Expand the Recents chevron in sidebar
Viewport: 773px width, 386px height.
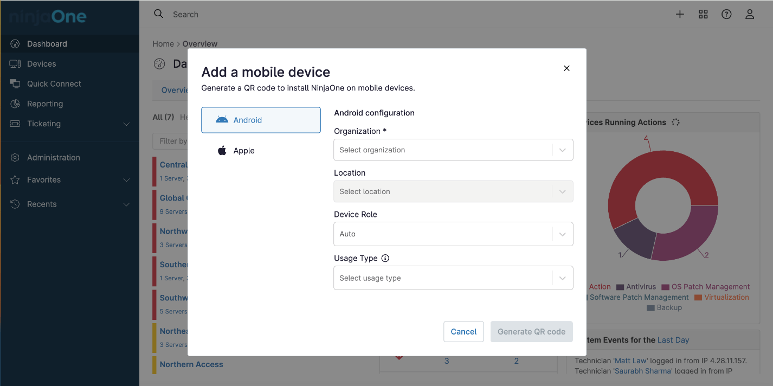coord(126,204)
